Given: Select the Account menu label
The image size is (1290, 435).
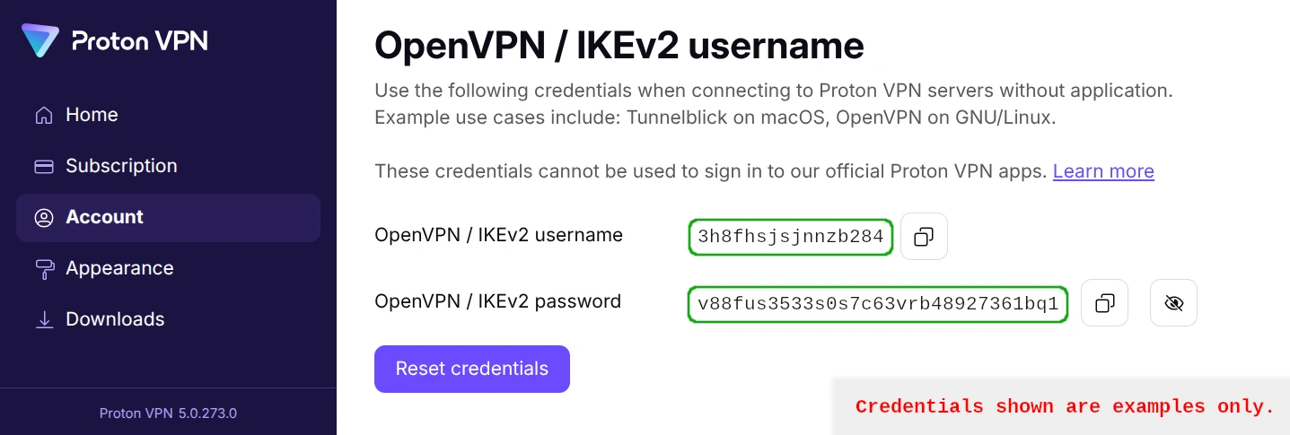Looking at the screenshot, I should [104, 217].
